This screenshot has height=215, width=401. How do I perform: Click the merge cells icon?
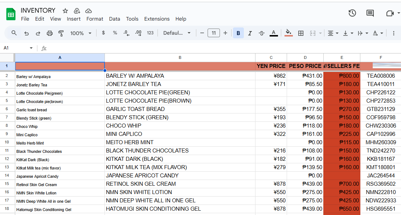click(313, 33)
